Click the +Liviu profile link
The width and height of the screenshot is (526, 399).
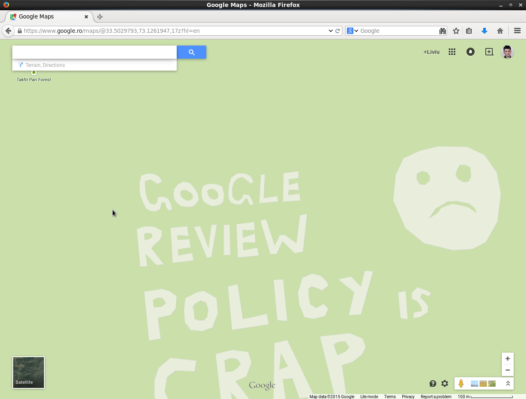[431, 52]
